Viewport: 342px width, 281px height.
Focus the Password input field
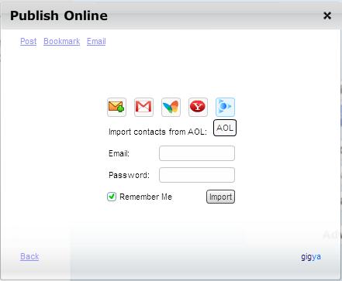pyautogui.click(x=197, y=175)
